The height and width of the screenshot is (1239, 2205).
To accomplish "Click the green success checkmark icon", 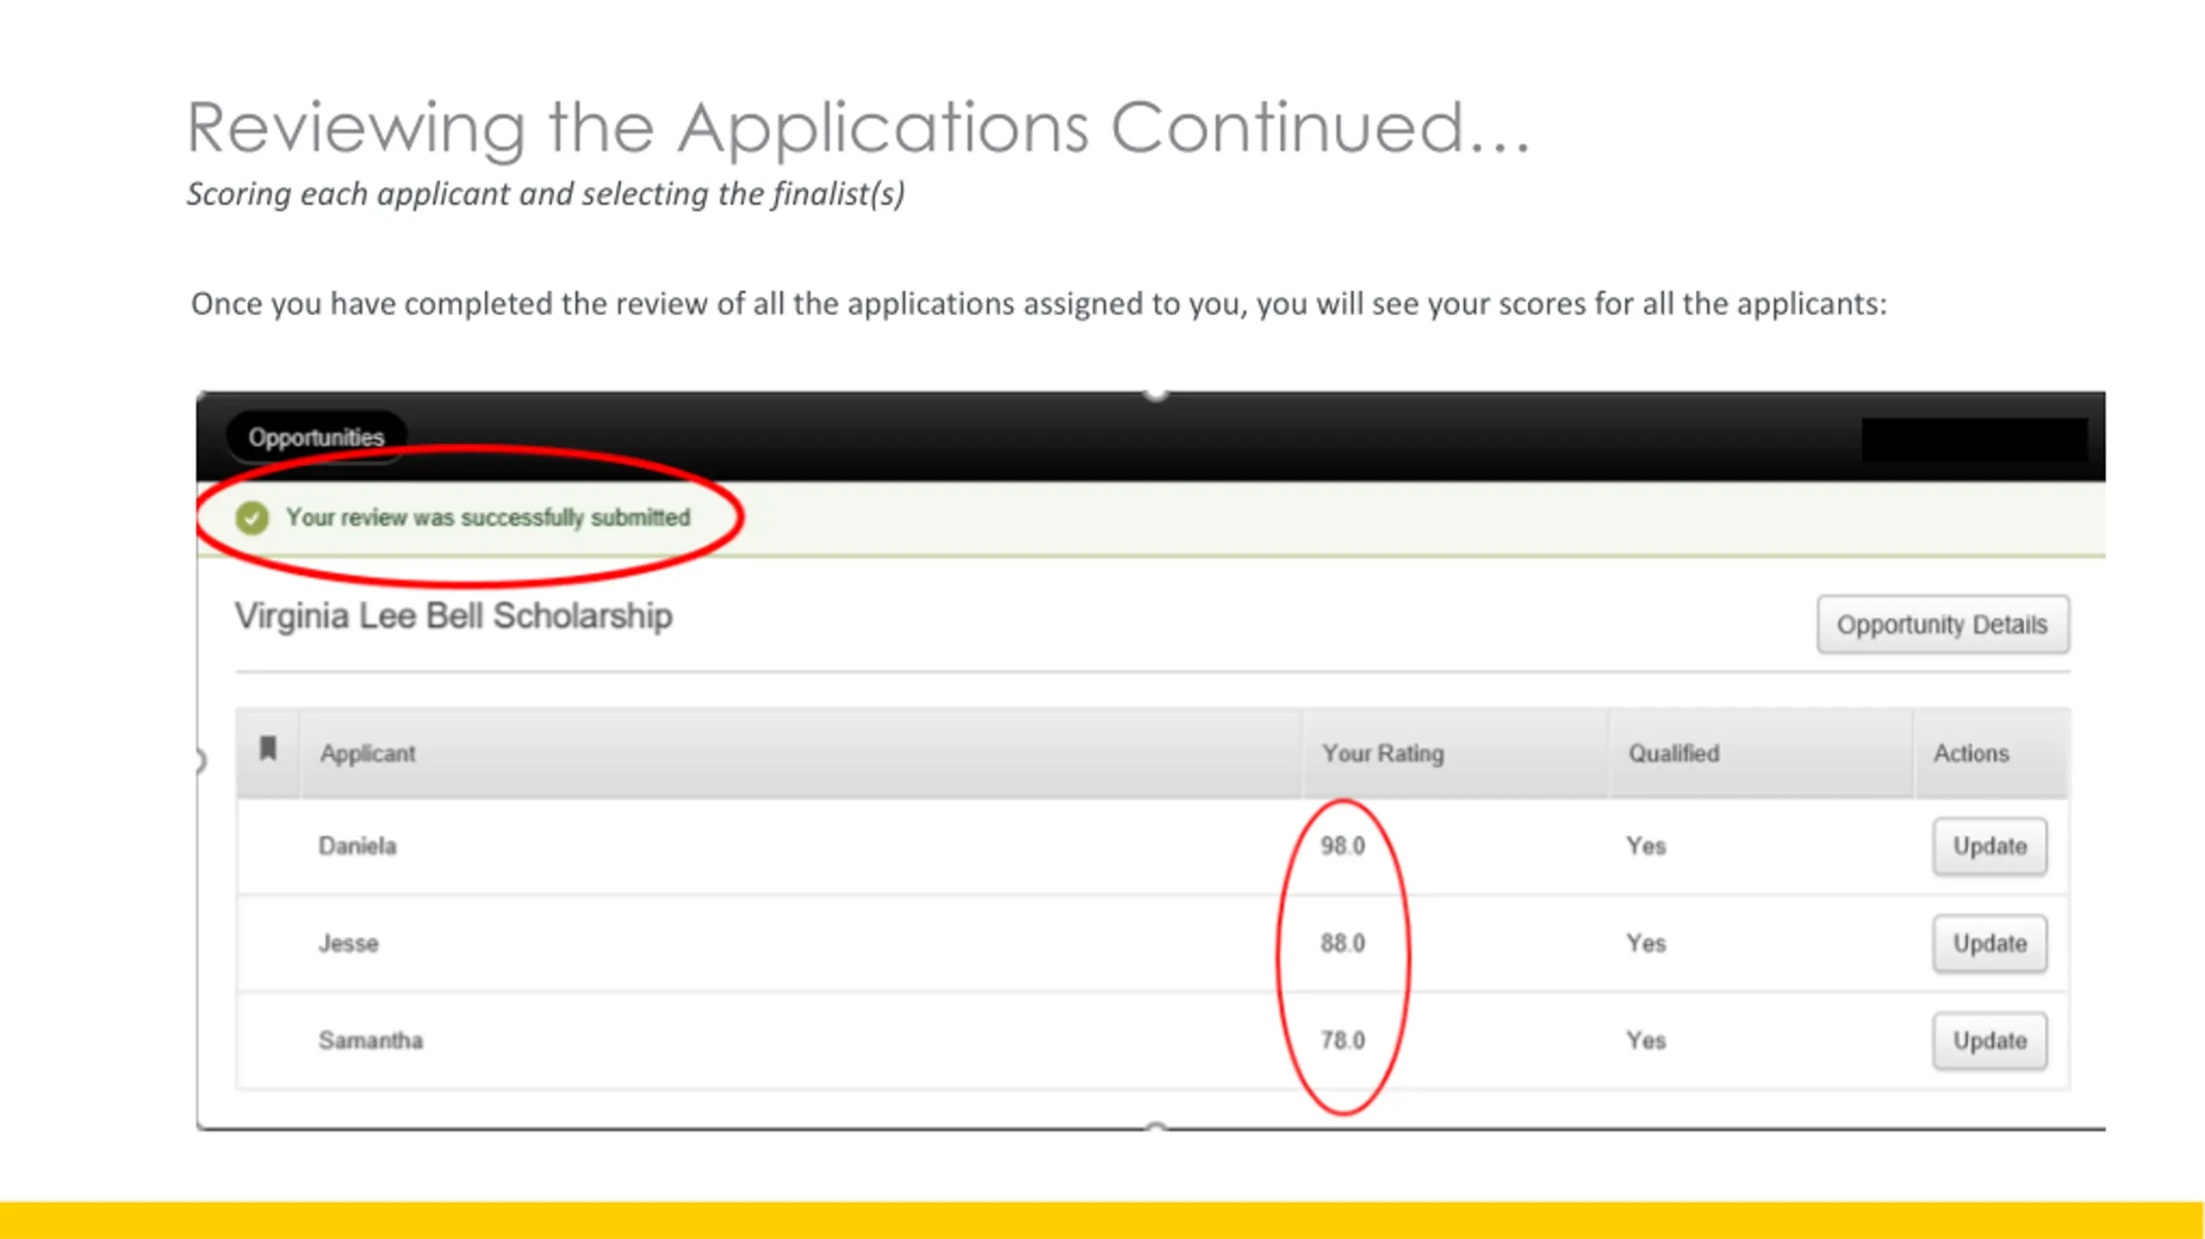I will pos(252,517).
